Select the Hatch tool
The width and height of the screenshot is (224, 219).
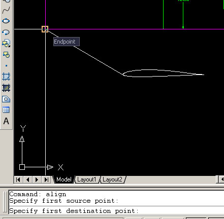6,77
